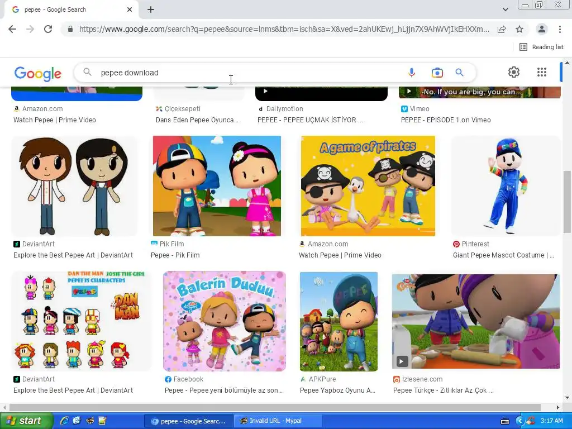This screenshot has width=572, height=429.
Task: Open İzlesene Pepee Türkçe video image
Action: click(x=476, y=322)
